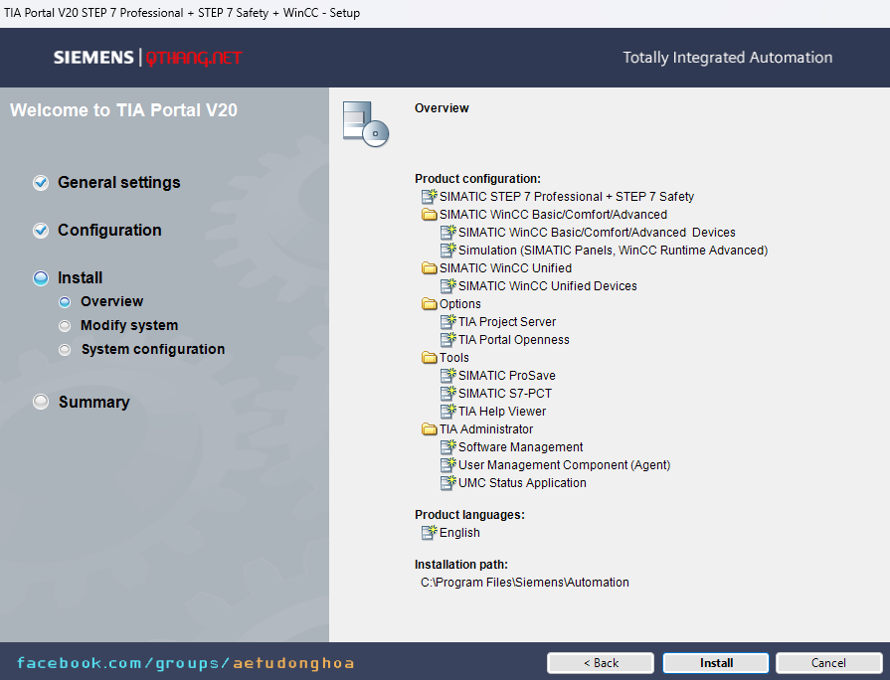Select the System configuration step indicator
The image size is (890, 680).
pyautogui.click(x=65, y=349)
